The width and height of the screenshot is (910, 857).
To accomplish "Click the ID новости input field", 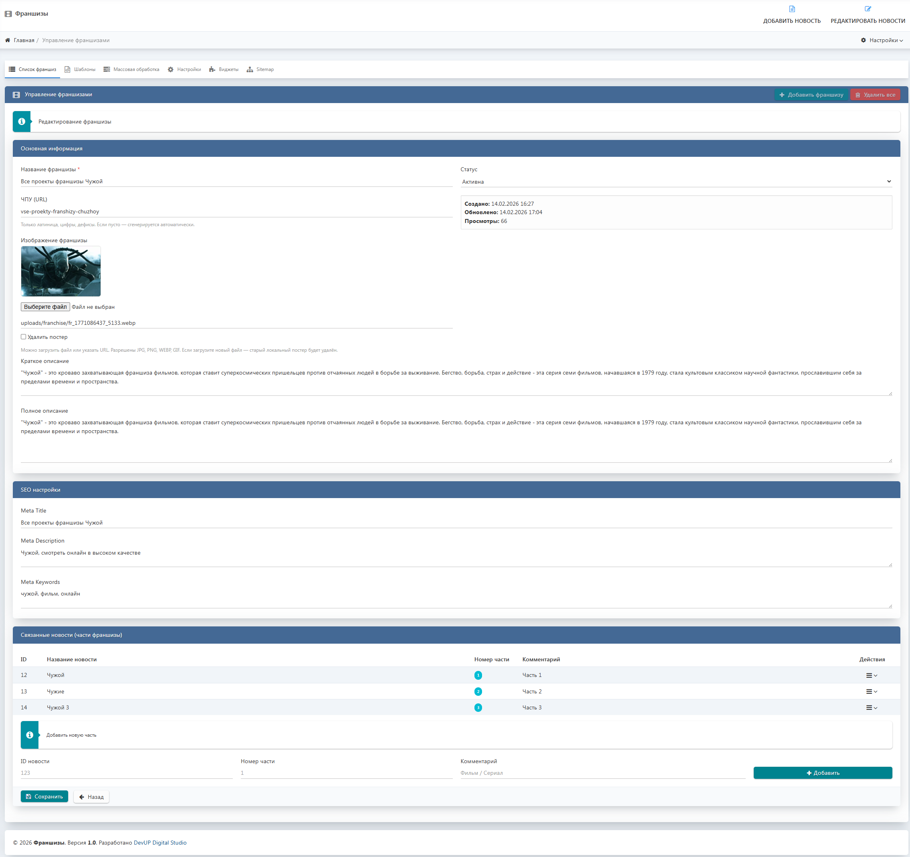I will tap(126, 773).
